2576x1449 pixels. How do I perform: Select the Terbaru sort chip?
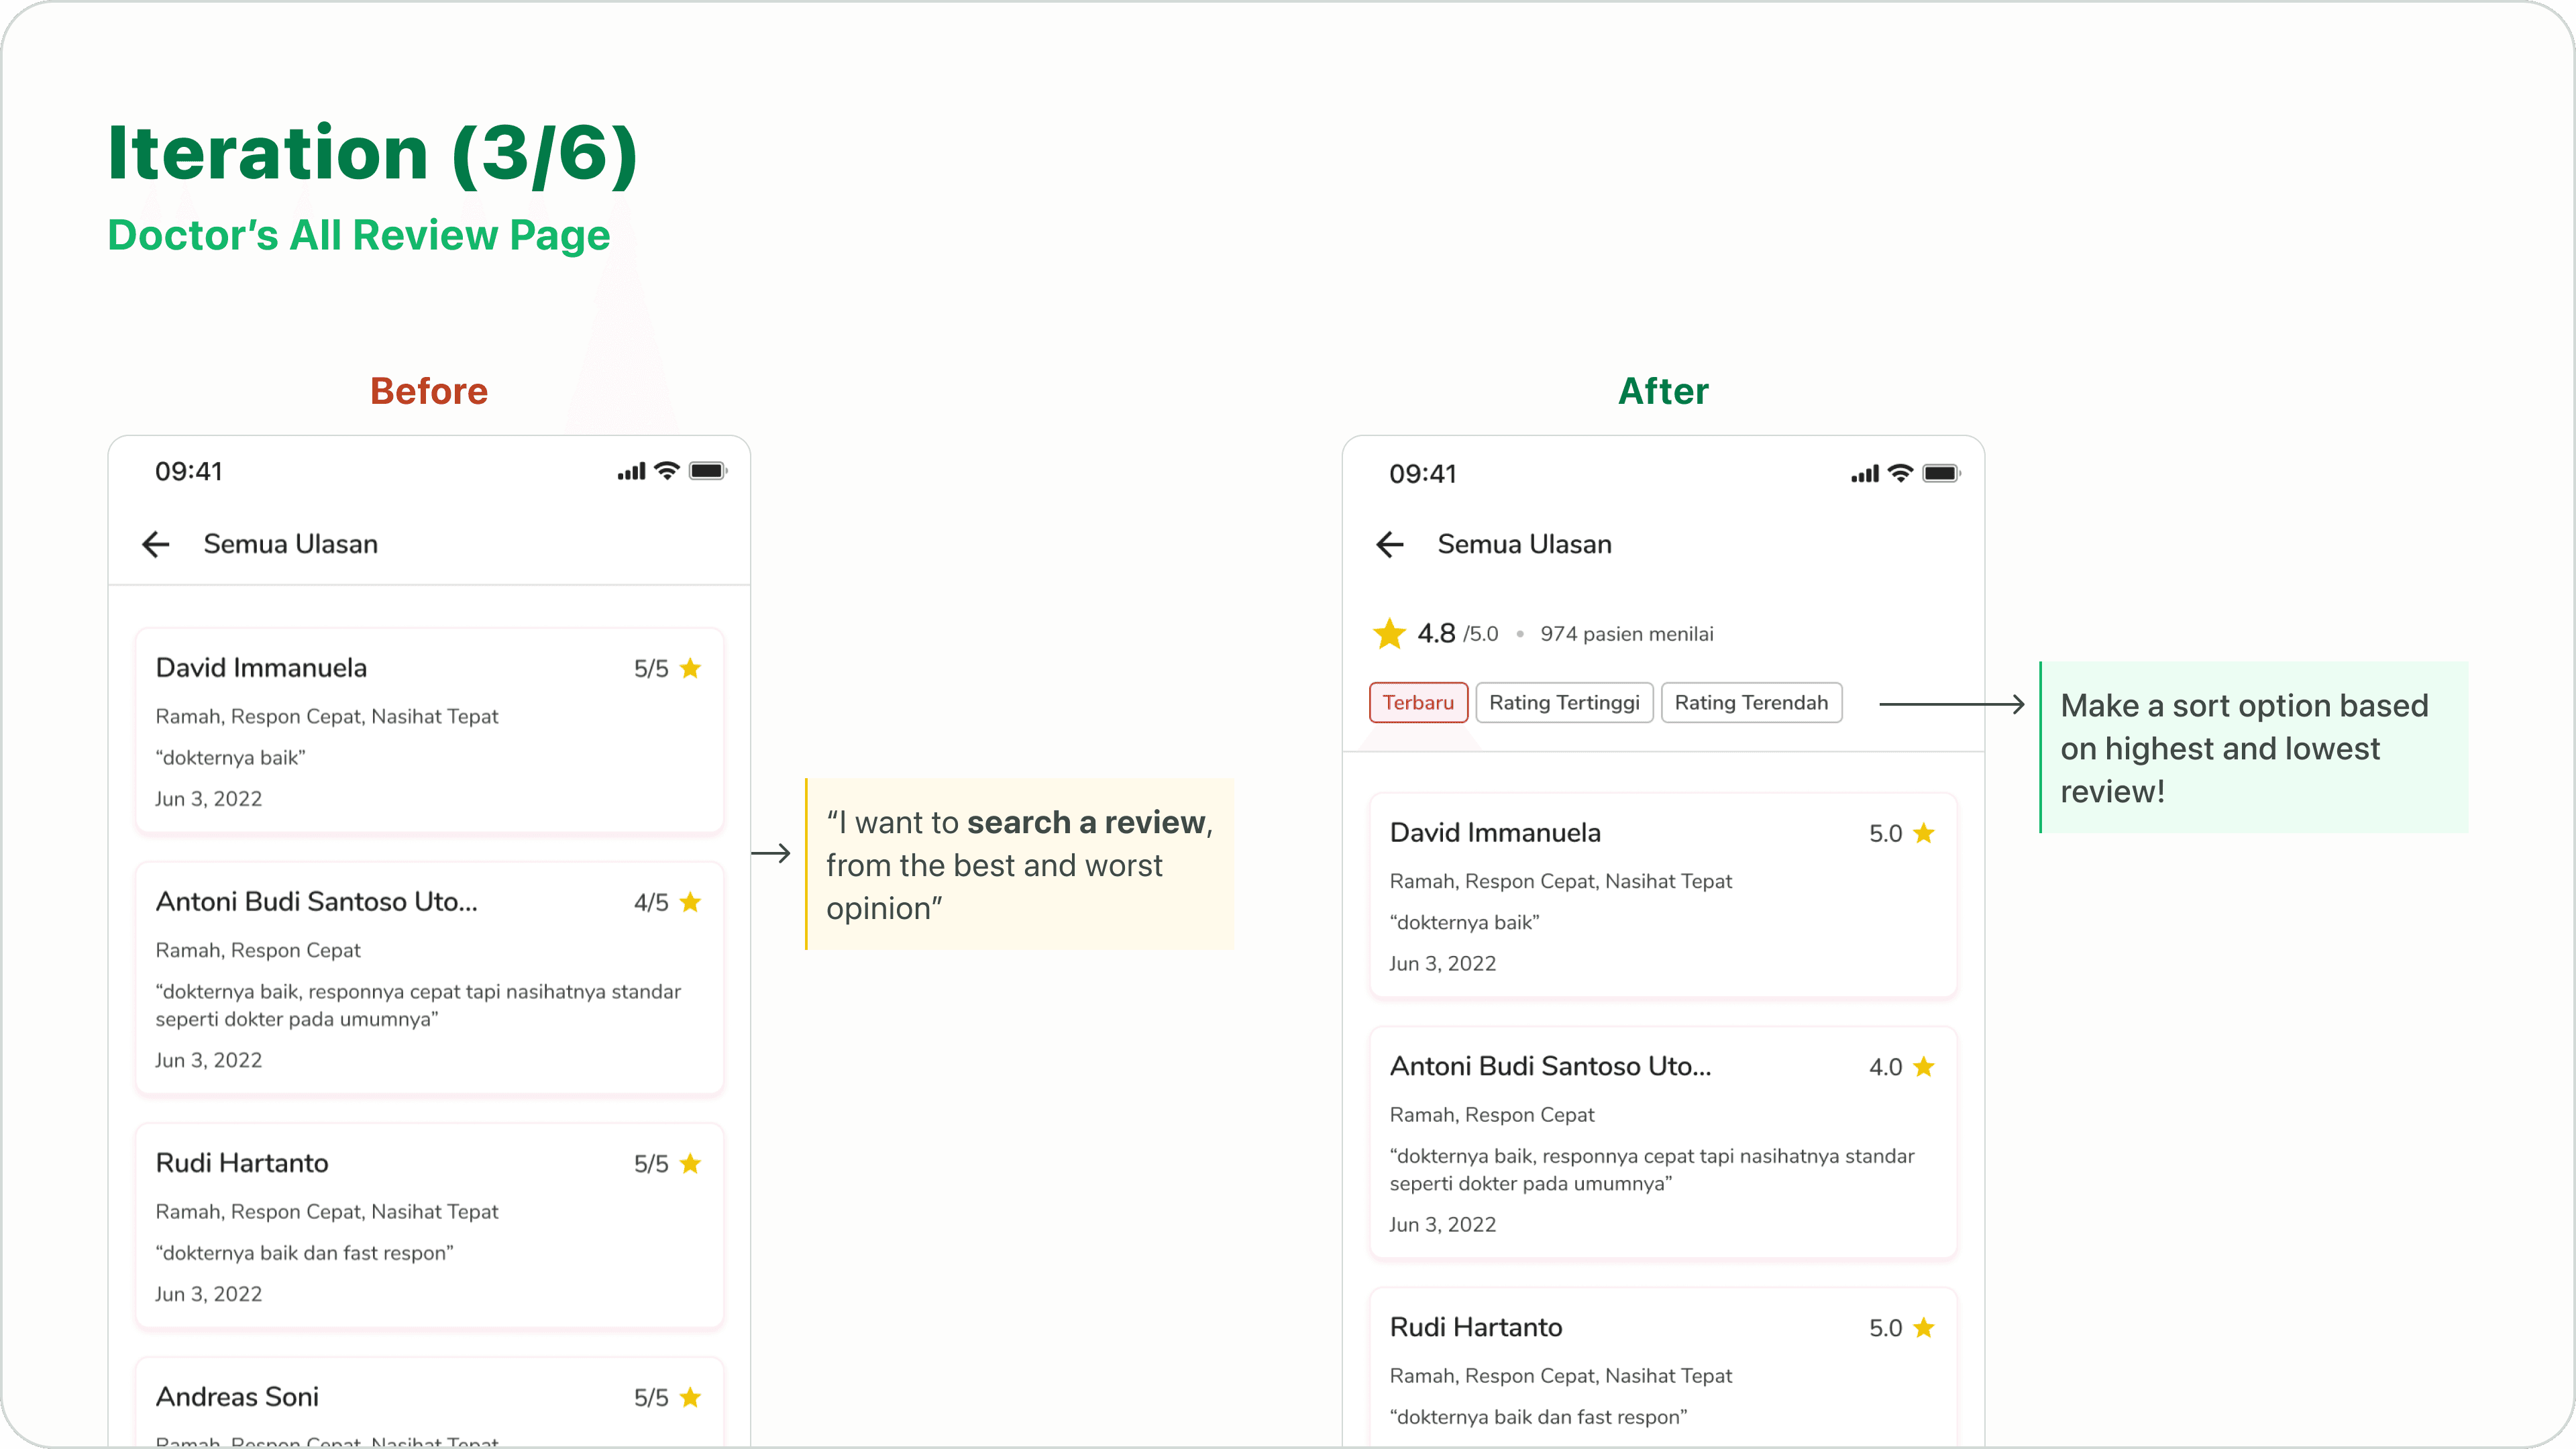(1418, 702)
